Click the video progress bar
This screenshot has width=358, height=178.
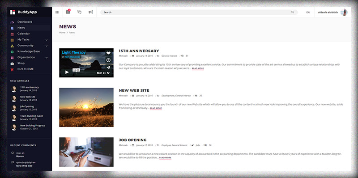coord(85,73)
